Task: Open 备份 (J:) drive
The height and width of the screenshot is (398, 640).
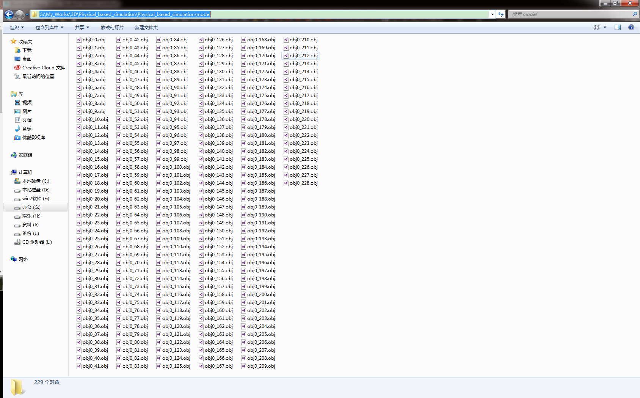Action: (x=27, y=233)
